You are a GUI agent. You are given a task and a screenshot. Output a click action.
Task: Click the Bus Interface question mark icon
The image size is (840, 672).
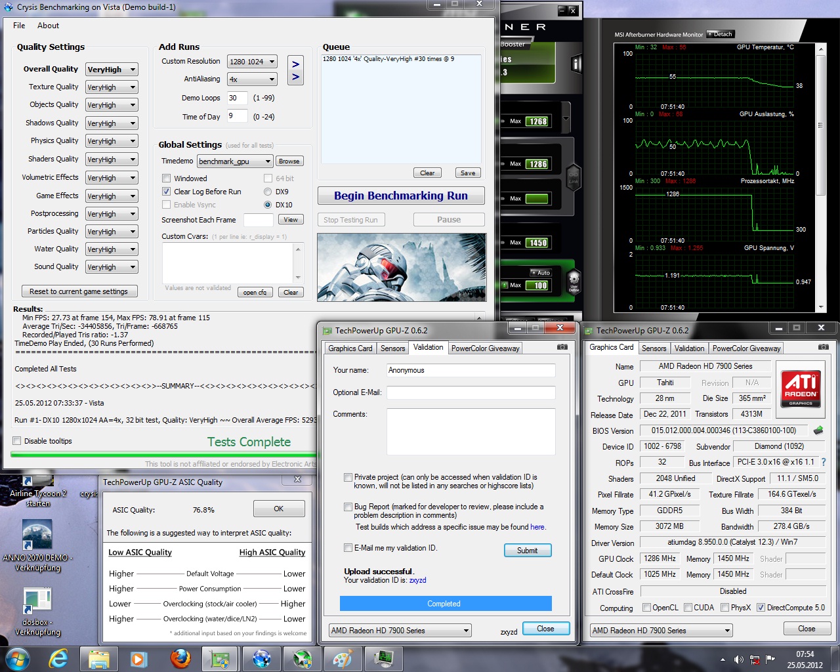[x=824, y=462]
